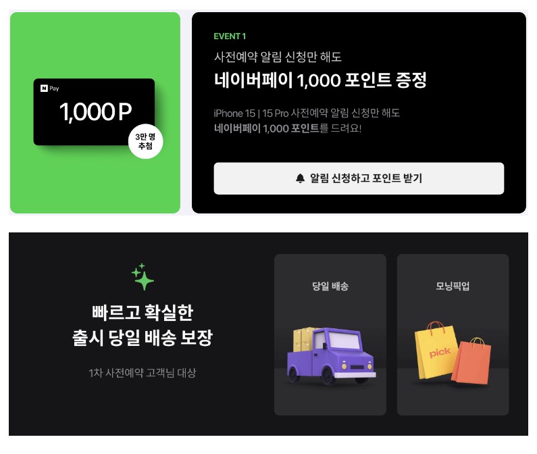Viewport: 537px width, 454px height.
Task: Click the orange shopping bag illustration
Action: click(x=471, y=361)
